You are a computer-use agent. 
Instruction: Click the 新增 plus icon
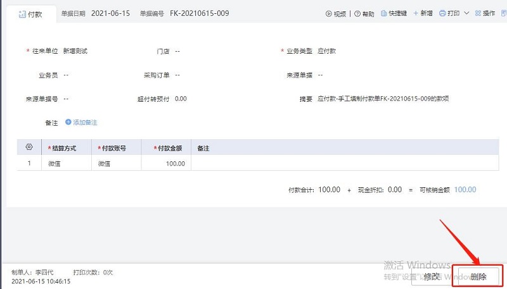pos(416,13)
